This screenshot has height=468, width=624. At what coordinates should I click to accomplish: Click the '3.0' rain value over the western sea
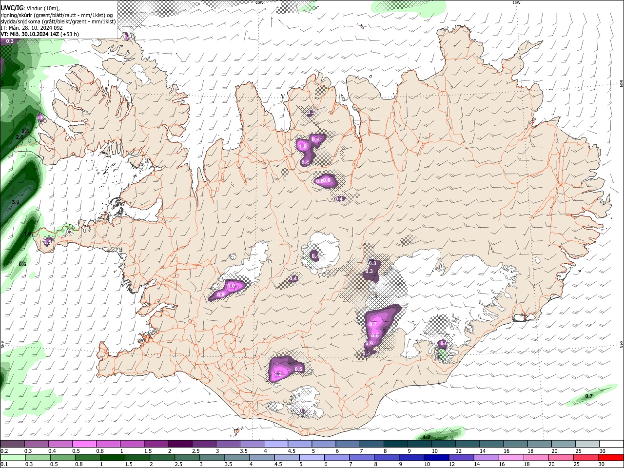[16, 202]
